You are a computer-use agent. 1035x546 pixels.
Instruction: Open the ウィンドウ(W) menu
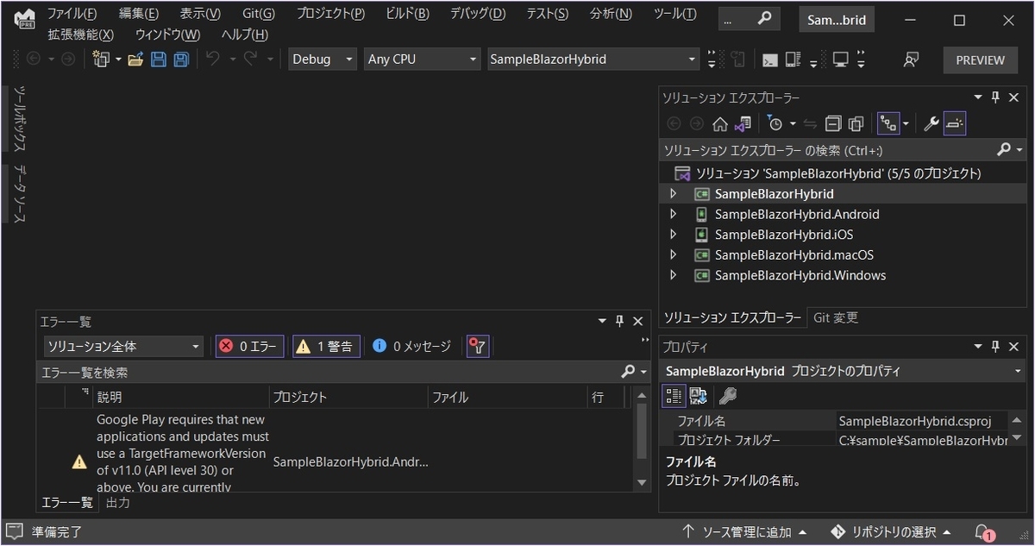tap(167, 34)
